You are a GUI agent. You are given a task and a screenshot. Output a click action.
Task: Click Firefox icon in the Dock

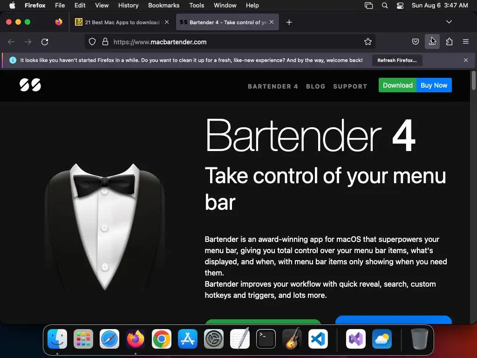click(136, 339)
